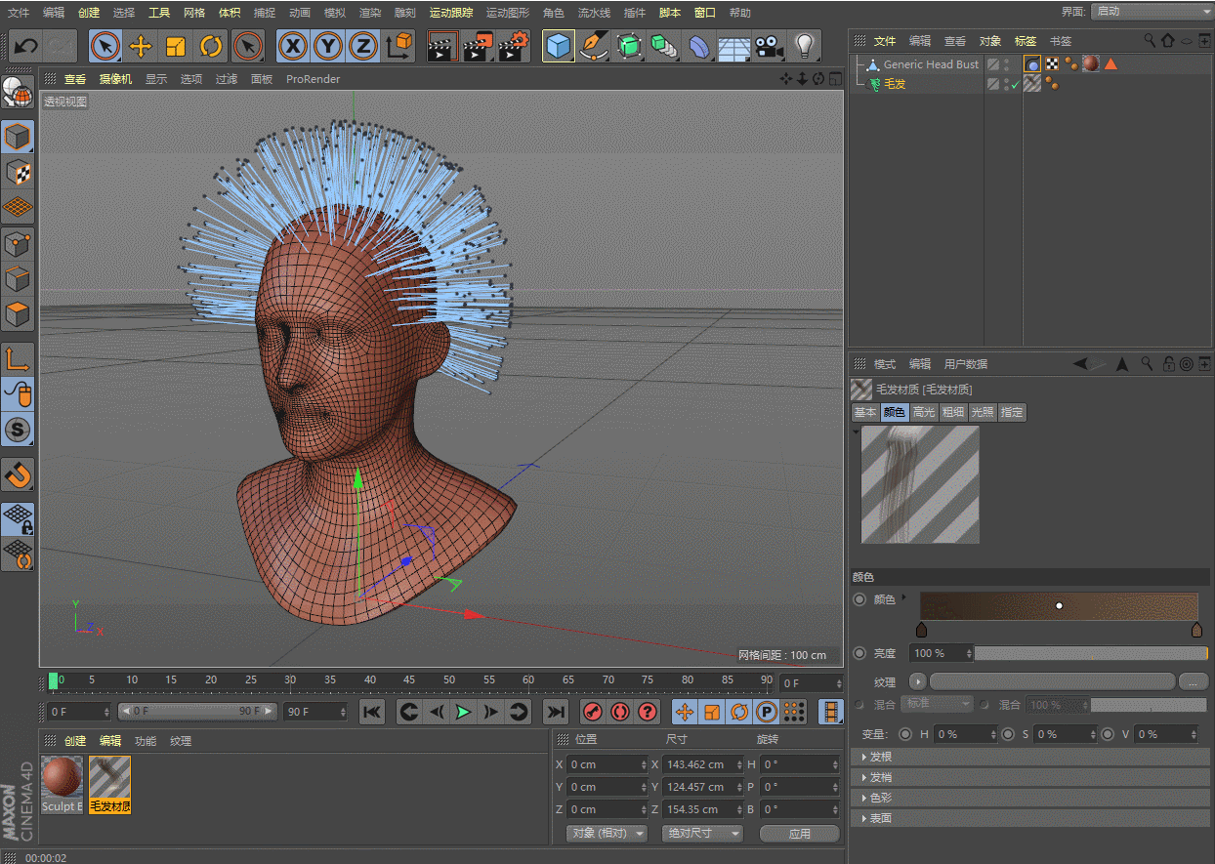Click the radio button beside 亮度
This screenshot has height=864, width=1215.
point(859,653)
